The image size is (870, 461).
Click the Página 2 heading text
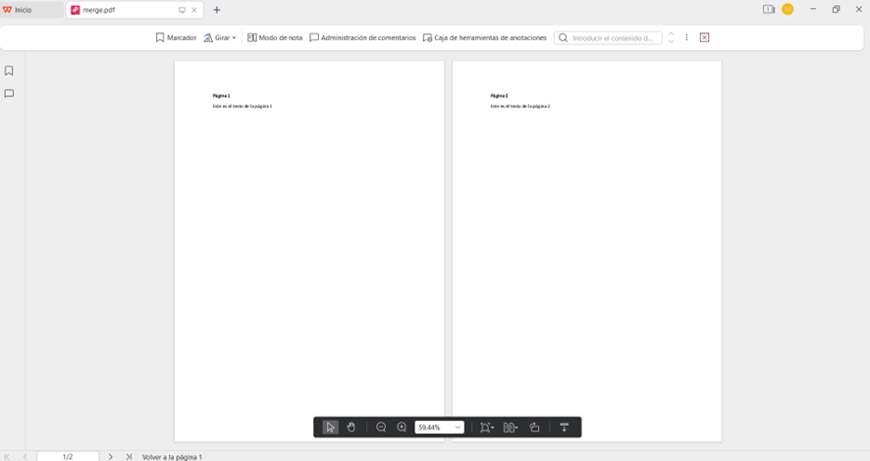[500, 95]
